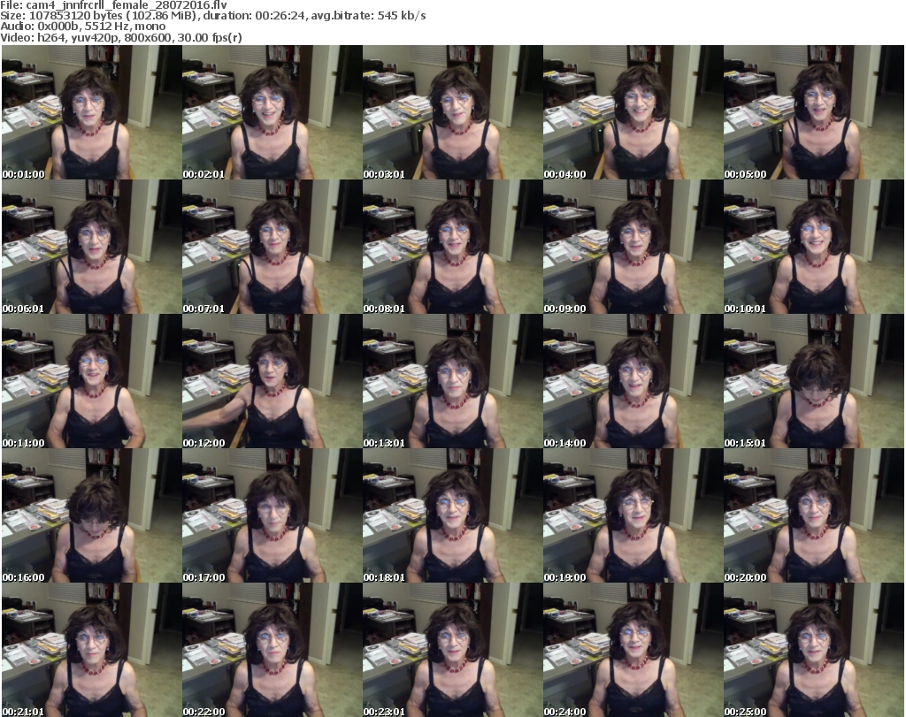906x717 pixels.
Task: Click the thumbnail at 00:24:00
Action: [x=633, y=650]
